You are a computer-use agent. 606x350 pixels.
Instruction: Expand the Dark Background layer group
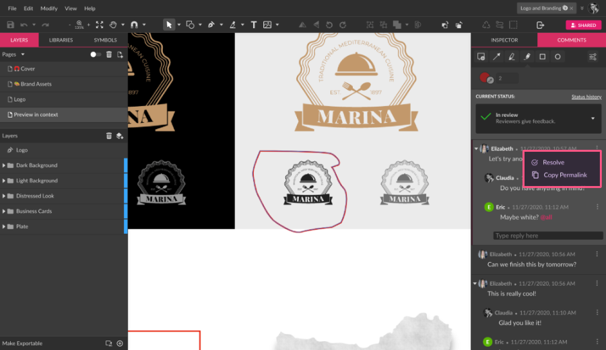click(x=4, y=165)
